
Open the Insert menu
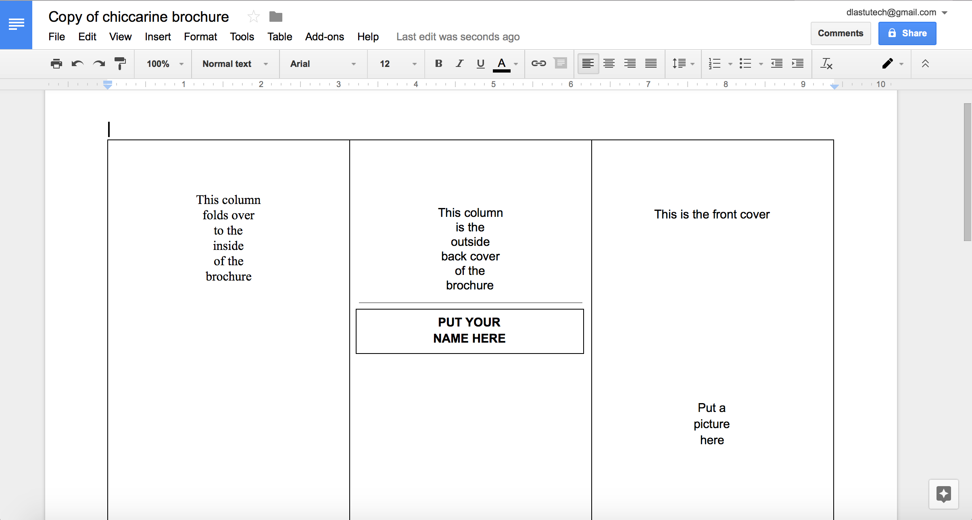[158, 37]
